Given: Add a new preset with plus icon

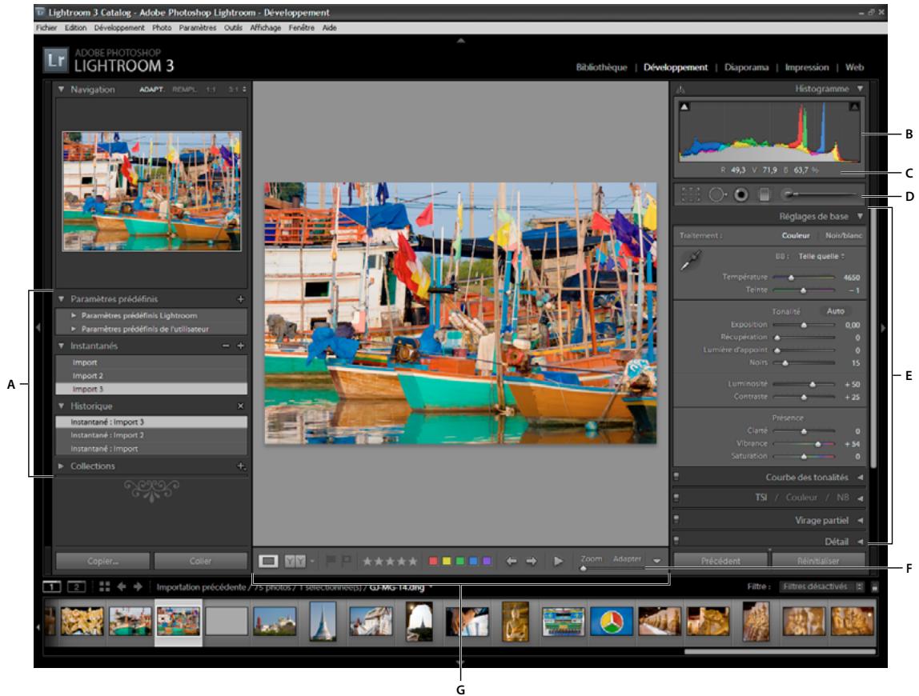Looking at the screenshot, I should [x=240, y=298].
